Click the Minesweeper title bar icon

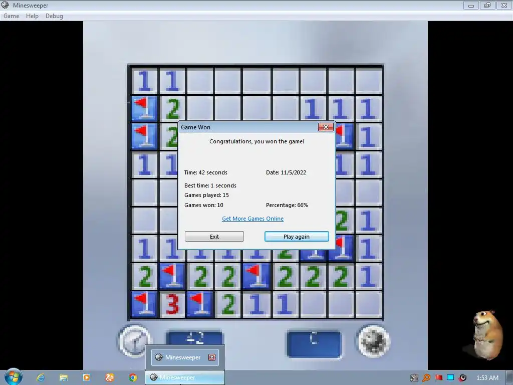pyautogui.click(x=5, y=5)
